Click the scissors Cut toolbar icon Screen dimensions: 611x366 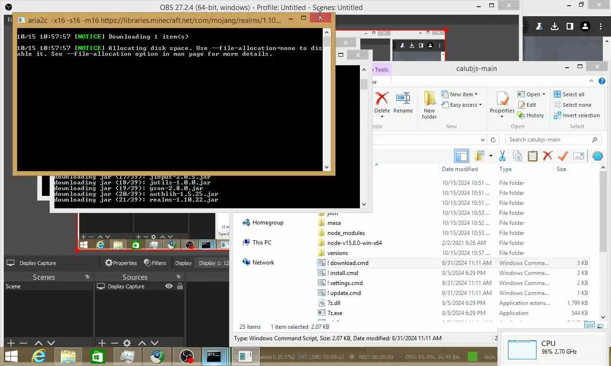(502, 156)
